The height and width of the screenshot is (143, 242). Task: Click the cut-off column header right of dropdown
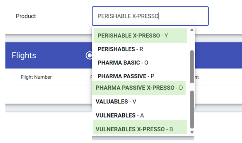tap(197, 77)
